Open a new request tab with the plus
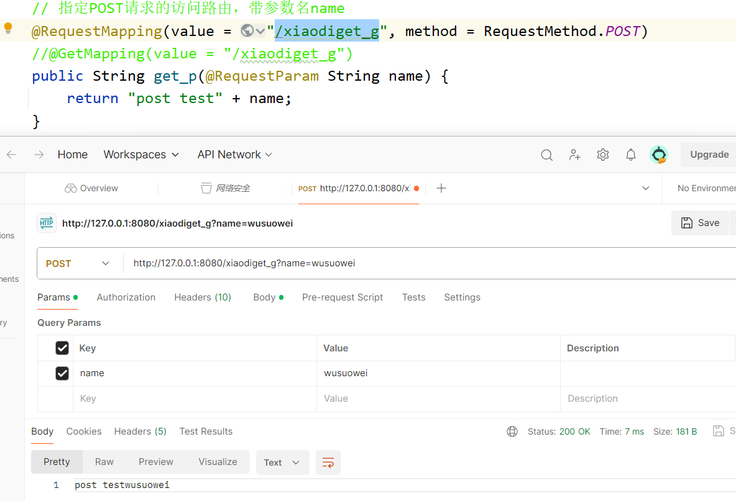Screen dimensions: 736x501 click(x=441, y=188)
